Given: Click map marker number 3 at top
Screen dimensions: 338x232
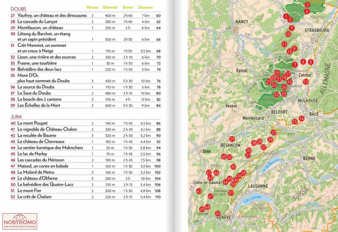Looking at the screenshot, I should (308, 4).
